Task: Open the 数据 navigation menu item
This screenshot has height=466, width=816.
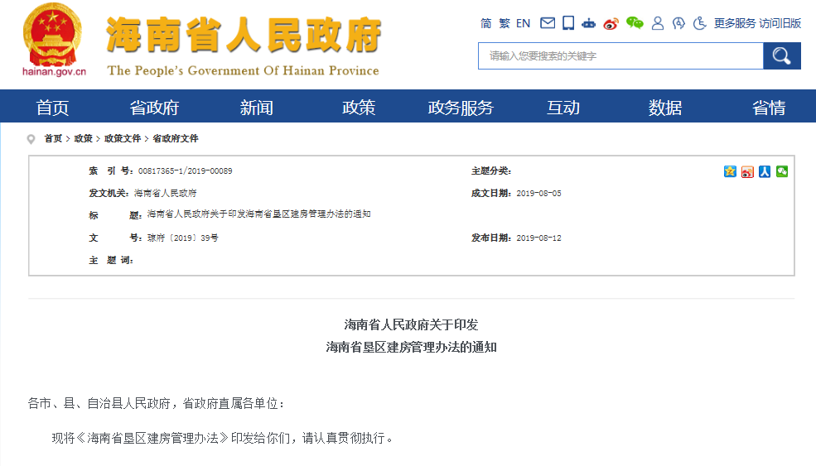Action: pos(665,108)
